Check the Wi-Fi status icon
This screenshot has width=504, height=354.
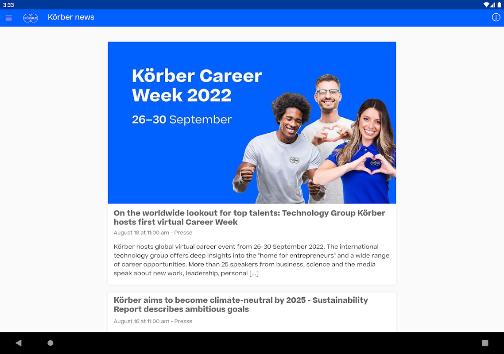point(486,4)
